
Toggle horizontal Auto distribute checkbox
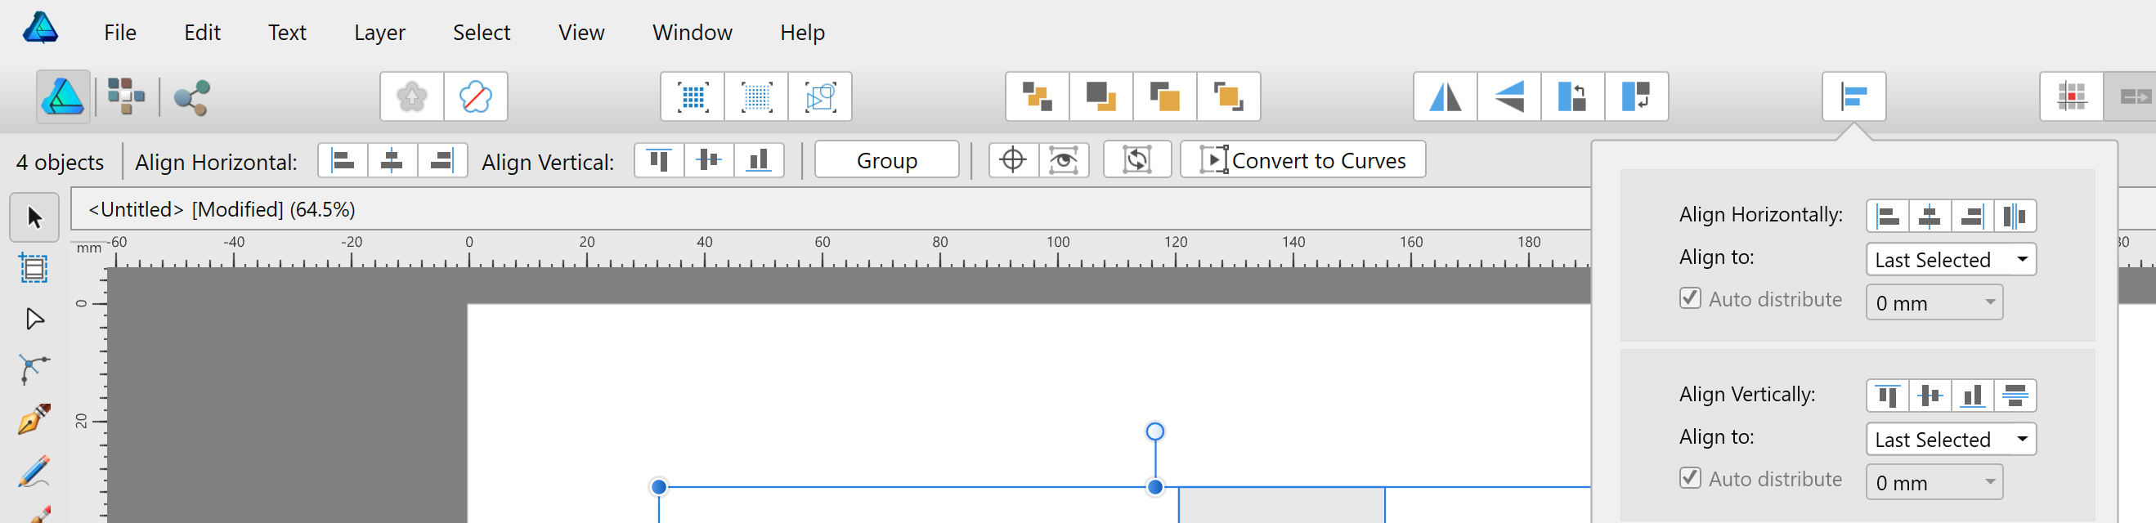1690,299
